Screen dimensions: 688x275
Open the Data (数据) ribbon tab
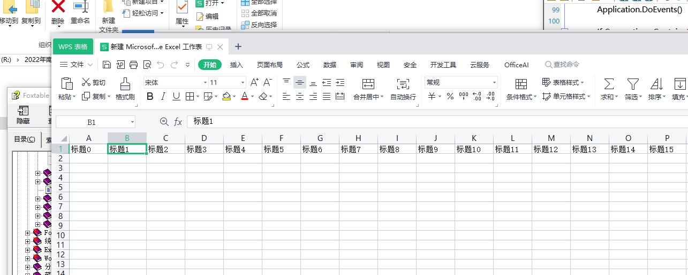(x=330, y=65)
